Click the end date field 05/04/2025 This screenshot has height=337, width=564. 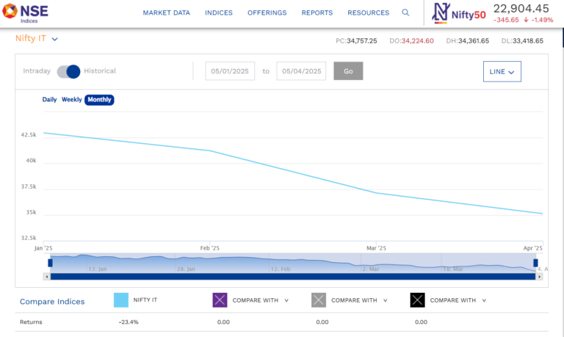click(x=301, y=71)
